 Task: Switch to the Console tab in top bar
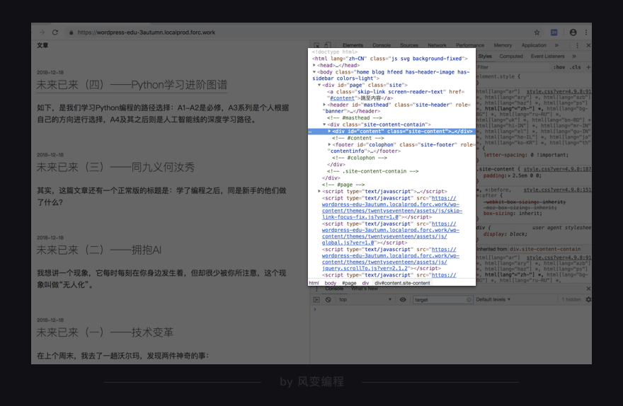(x=382, y=45)
